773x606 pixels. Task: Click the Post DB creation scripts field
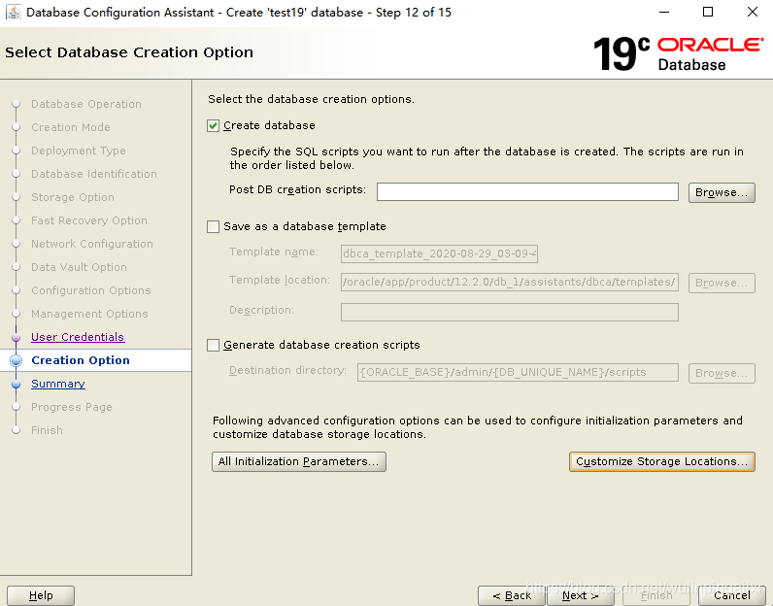[x=527, y=192]
